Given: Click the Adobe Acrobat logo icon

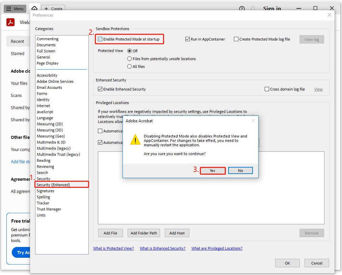Looking at the screenshot, I should (x=10, y=22).
